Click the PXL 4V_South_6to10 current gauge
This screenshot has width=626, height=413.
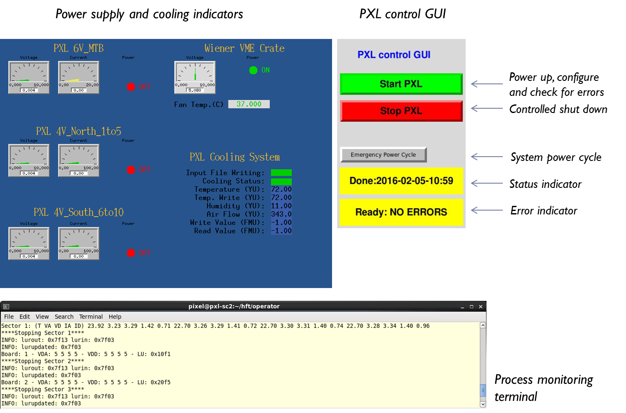pyautogui.click(x=79, y=243)
